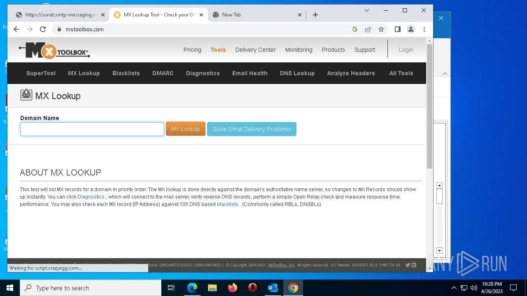Screen dimensions: 527x296
Task: Follow the blacklists link in text
Action: 228,204
